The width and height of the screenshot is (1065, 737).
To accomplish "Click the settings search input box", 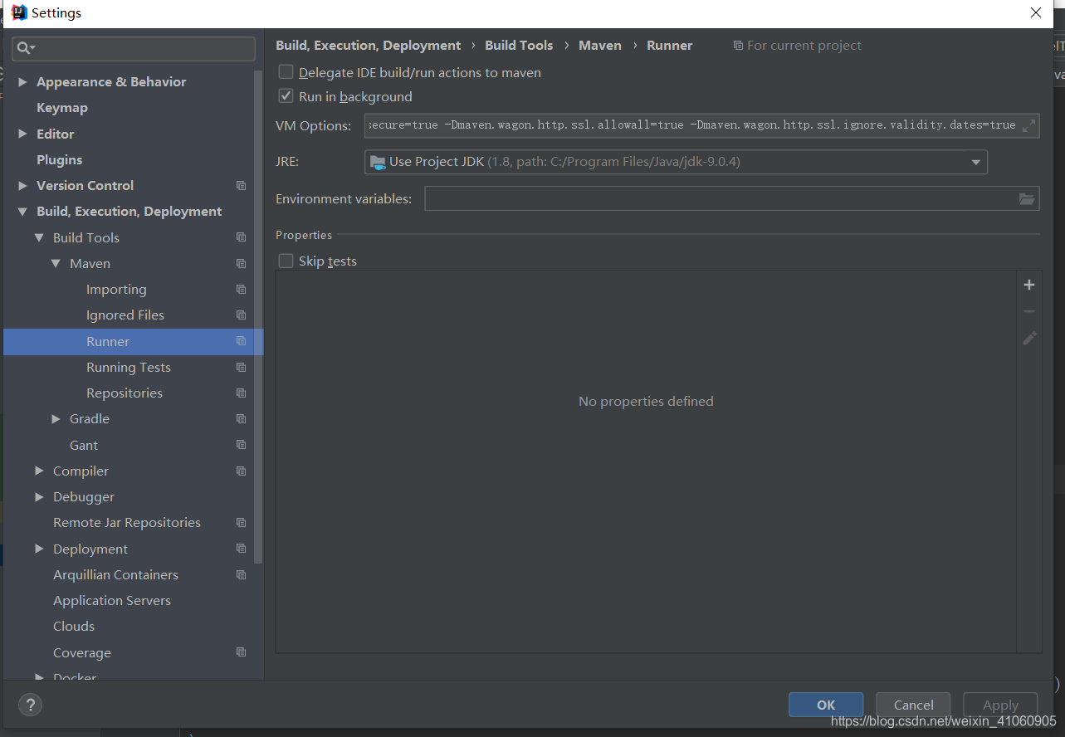I will coord(134,48).
